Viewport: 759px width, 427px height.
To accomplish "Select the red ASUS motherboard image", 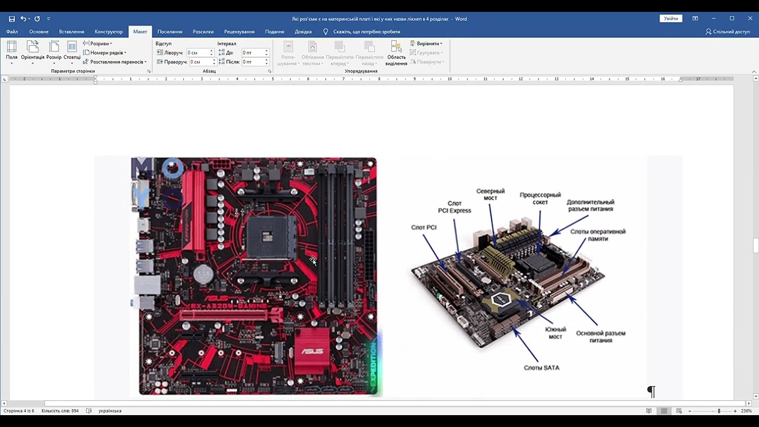I will click(256, 276).
